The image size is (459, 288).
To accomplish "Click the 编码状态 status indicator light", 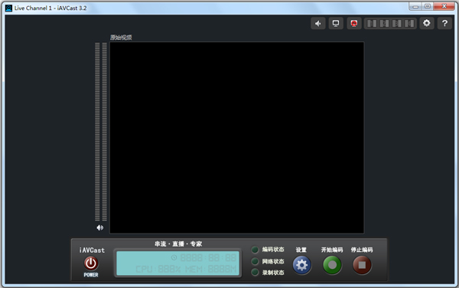I will [x=255, y=250].
